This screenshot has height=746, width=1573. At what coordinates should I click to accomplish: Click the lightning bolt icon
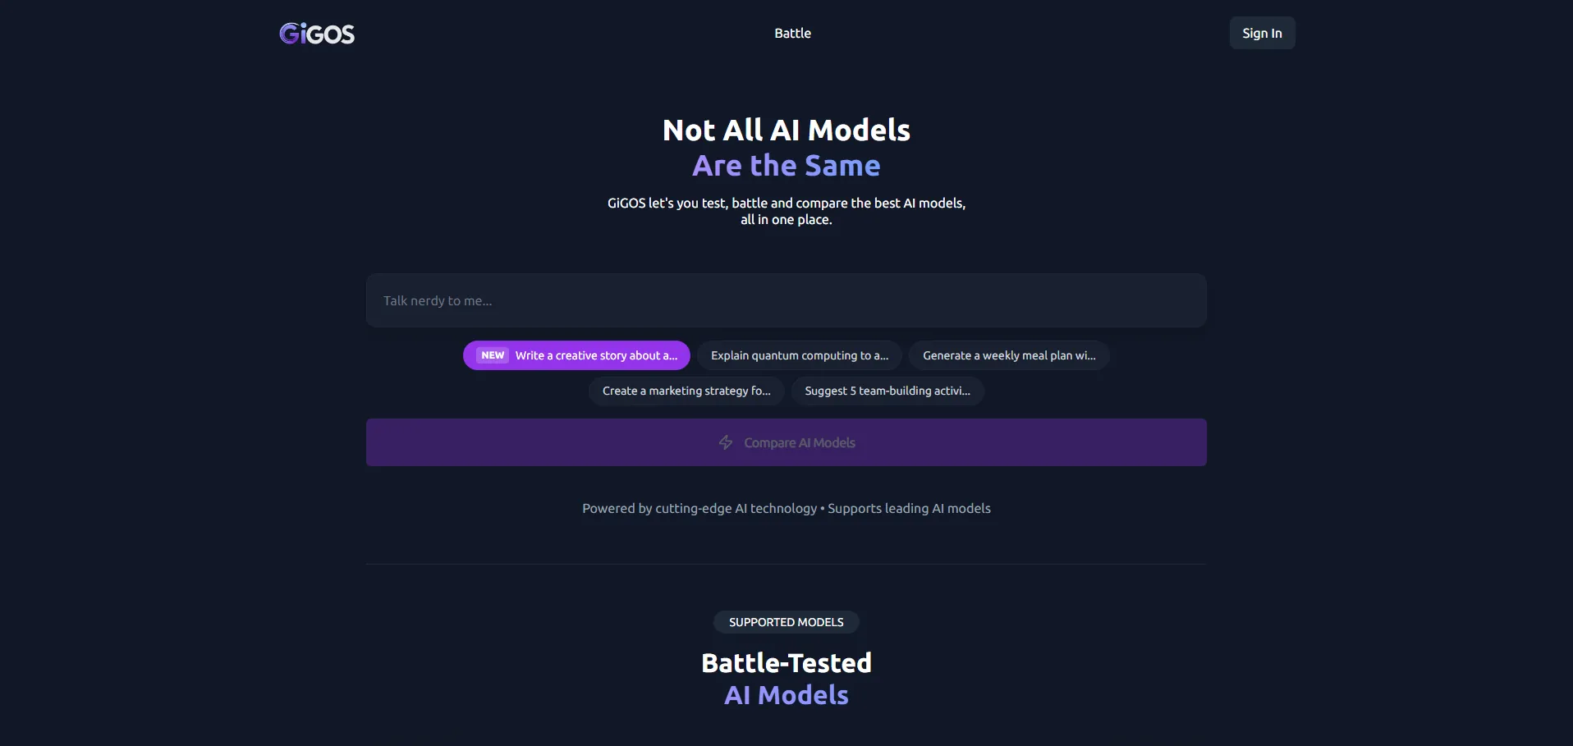[x=726, y=442]
